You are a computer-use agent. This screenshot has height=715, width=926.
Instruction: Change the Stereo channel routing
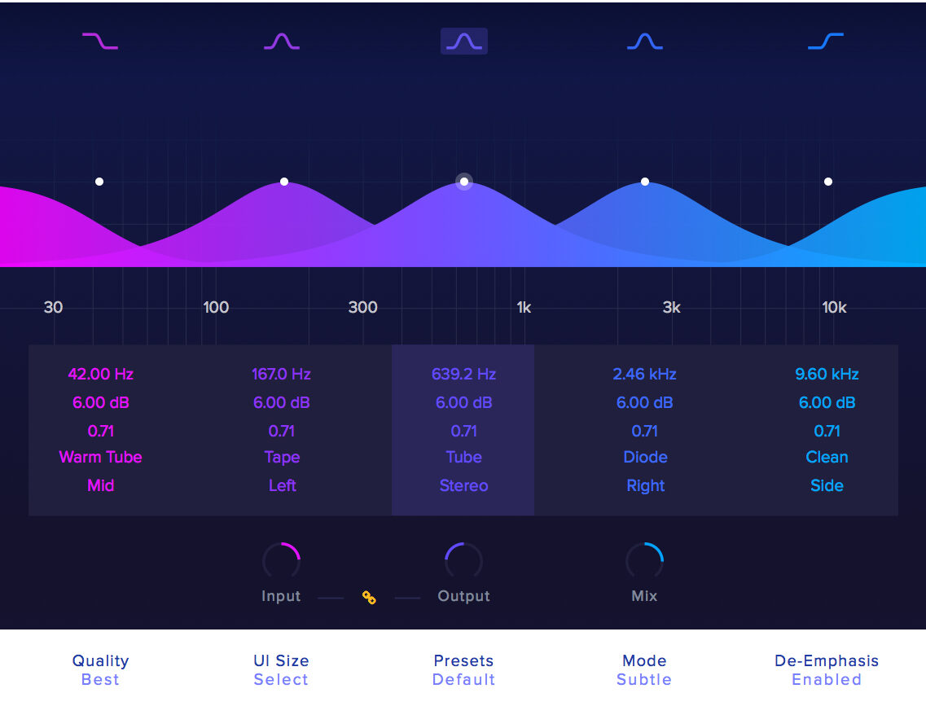pyautogui.click(x=463, y=486)
